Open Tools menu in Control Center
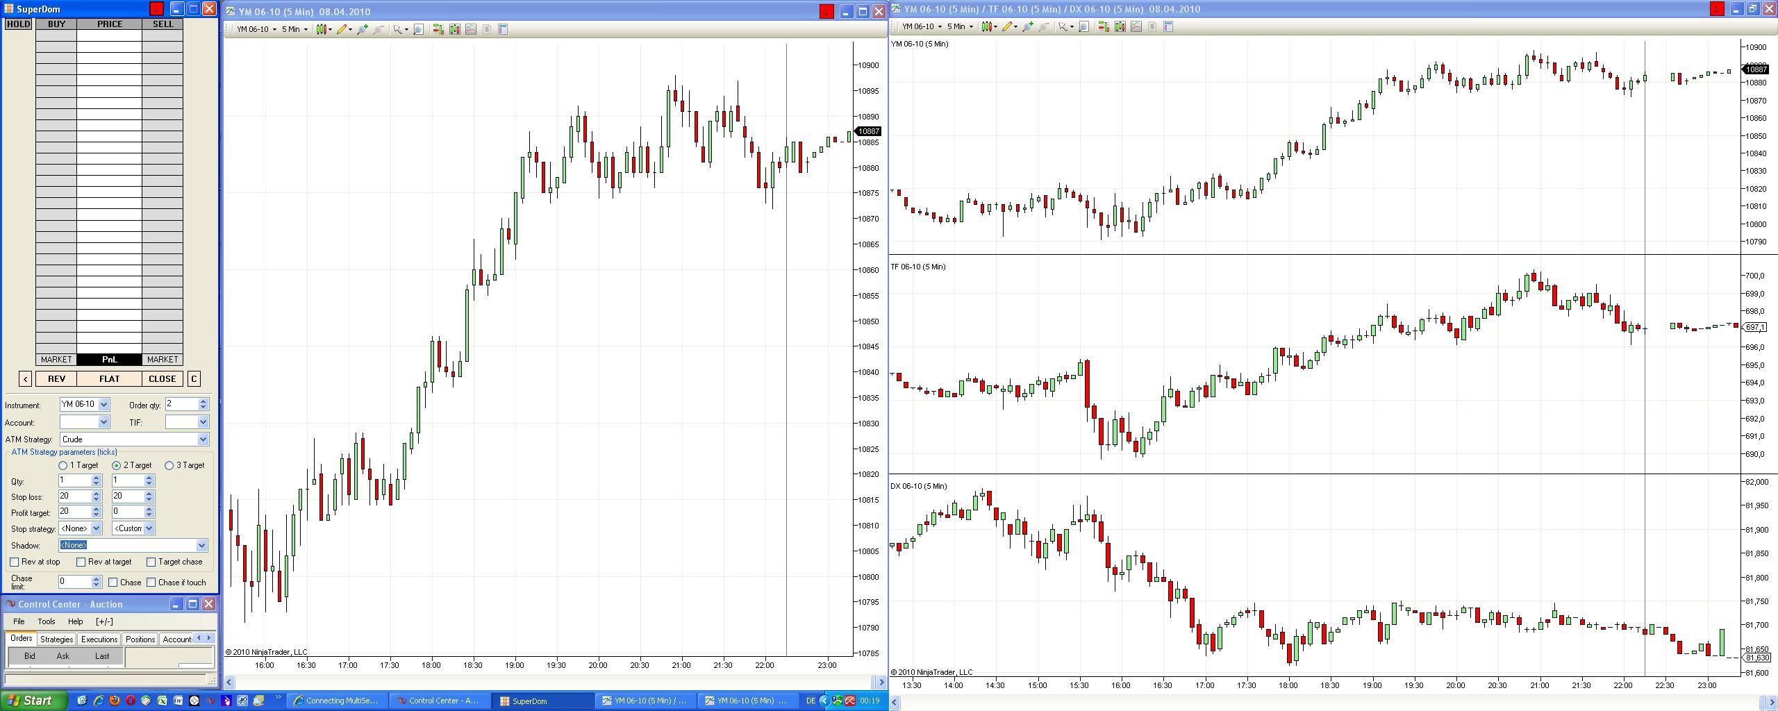The height and width of the screenshot is (711, 1778). (x=47, y=621)
